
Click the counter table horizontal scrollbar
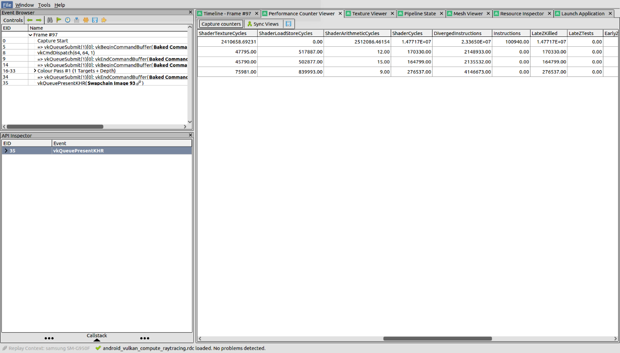(437, 339)
